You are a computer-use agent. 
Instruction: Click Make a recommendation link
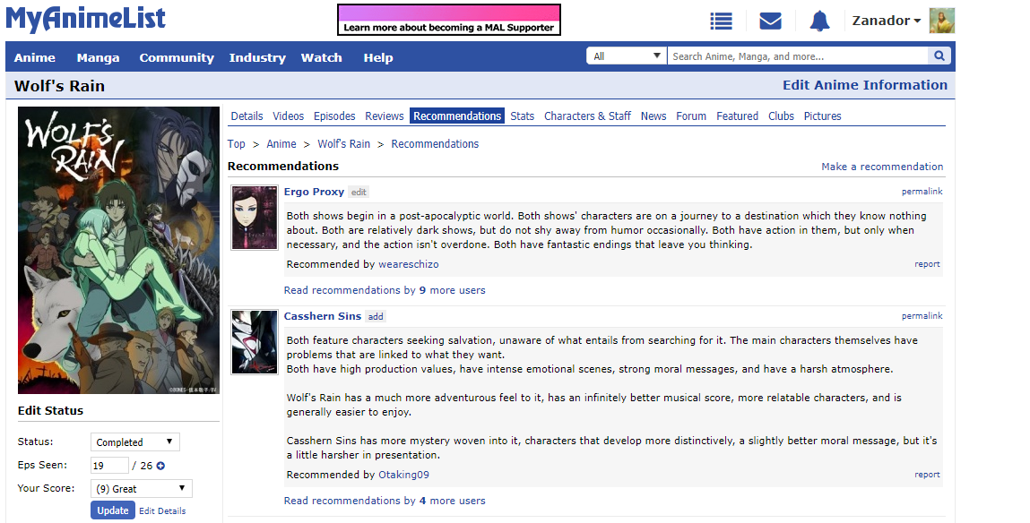882,167
